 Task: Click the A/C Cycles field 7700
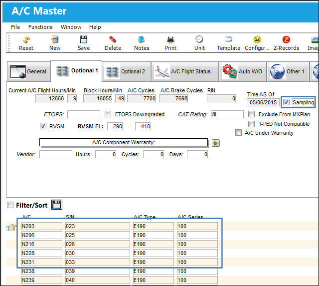tap(142, 98)
